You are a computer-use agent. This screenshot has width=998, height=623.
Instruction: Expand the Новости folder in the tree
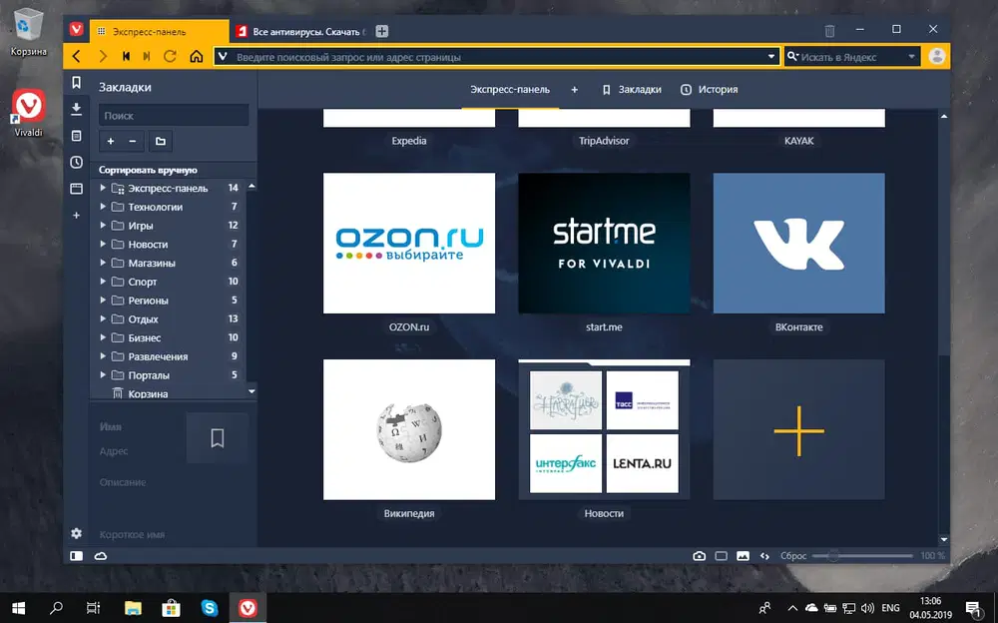pos(103,244)
